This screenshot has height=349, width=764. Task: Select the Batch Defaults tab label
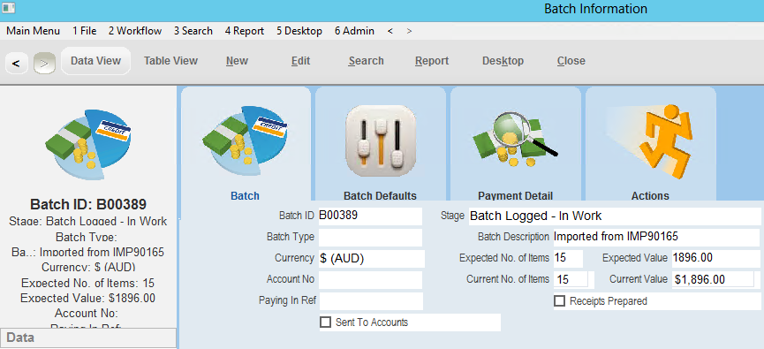380,196
